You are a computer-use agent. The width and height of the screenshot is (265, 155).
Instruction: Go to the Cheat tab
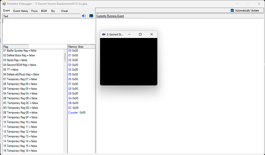tap(64, 11)
